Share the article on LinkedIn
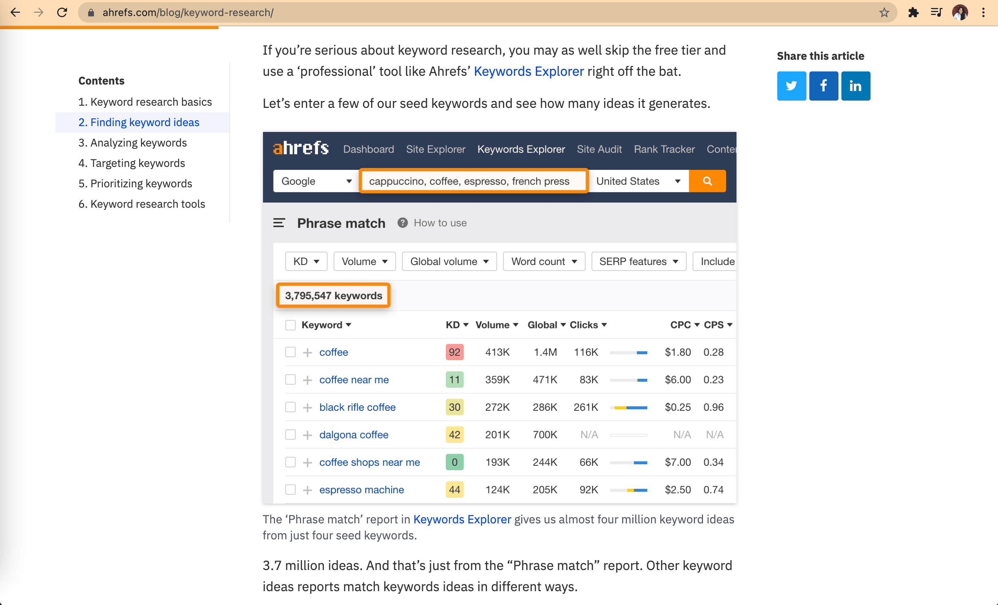This screenshot has height=605, width=998. tap(856, 86)
